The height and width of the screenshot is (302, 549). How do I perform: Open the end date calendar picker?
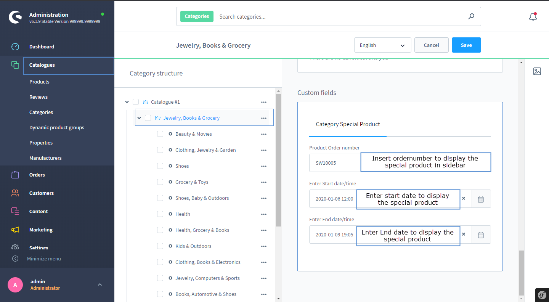[x=481, y=235]
